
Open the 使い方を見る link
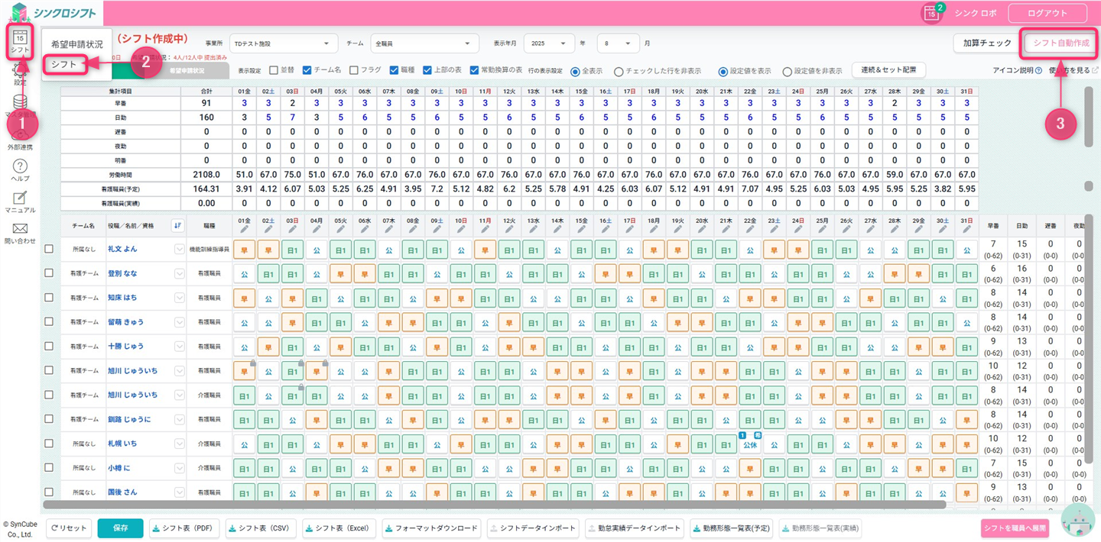tap(1073, 70)
